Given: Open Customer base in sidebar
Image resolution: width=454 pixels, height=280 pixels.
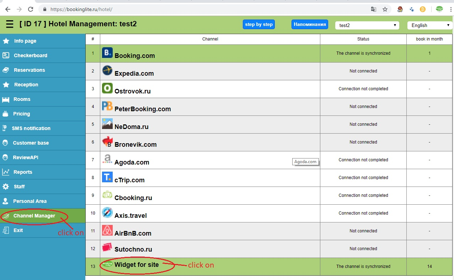Looking at the screenshot, I should tap(43, 143).
